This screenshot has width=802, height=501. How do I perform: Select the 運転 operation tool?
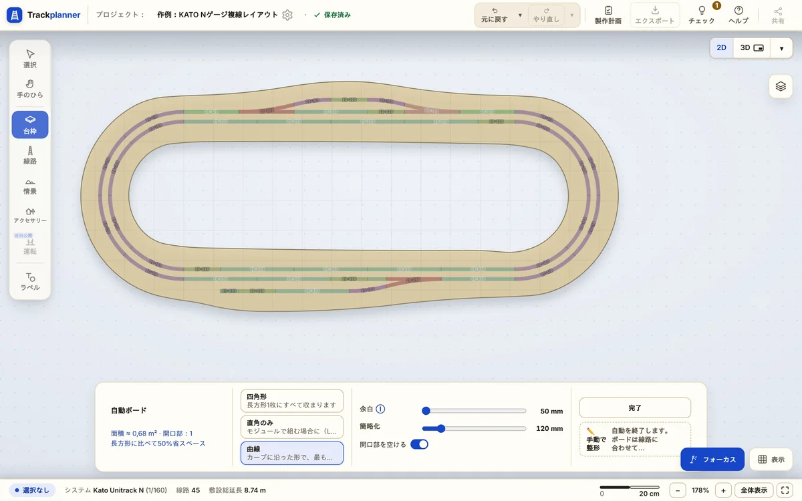coord(30,245)
